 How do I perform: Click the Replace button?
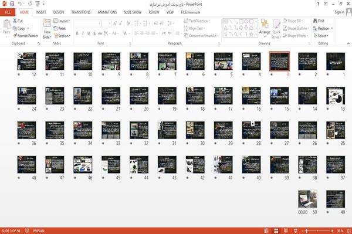[x=323, y=28]
